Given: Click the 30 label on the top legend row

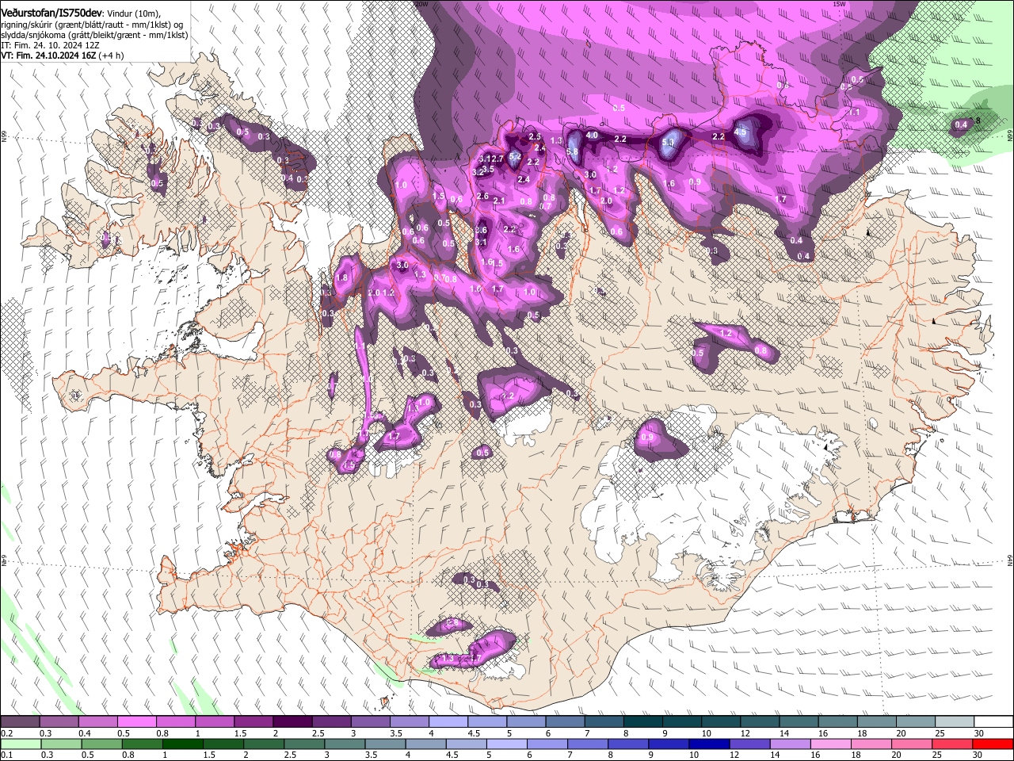Looking at the screenshot, I should tap(978, 733).
